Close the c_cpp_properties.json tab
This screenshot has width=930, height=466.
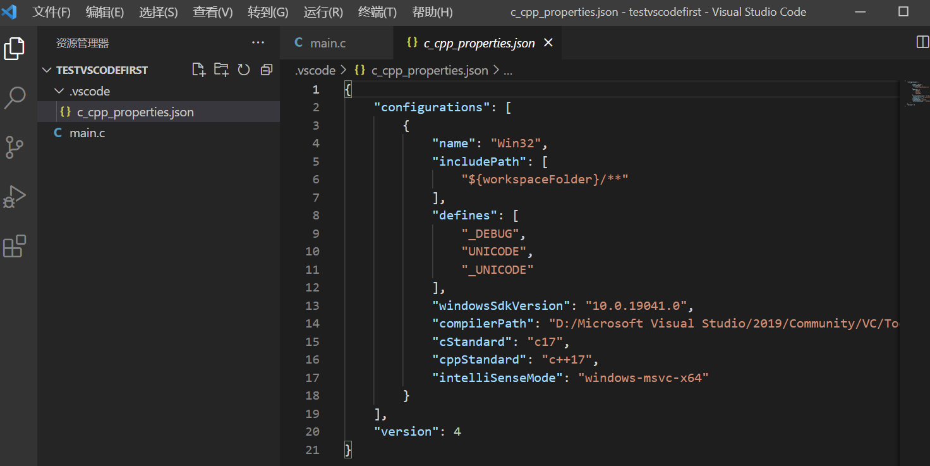coord(548,42)
